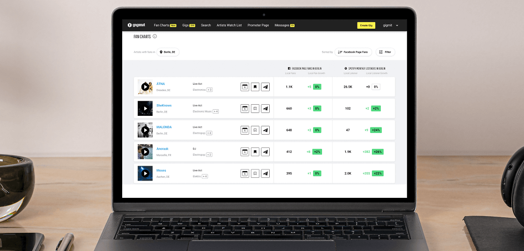Remove ÄTNA from watch list bookmark
This screenshot has height=251, width=524.
[x=255, y=87]
